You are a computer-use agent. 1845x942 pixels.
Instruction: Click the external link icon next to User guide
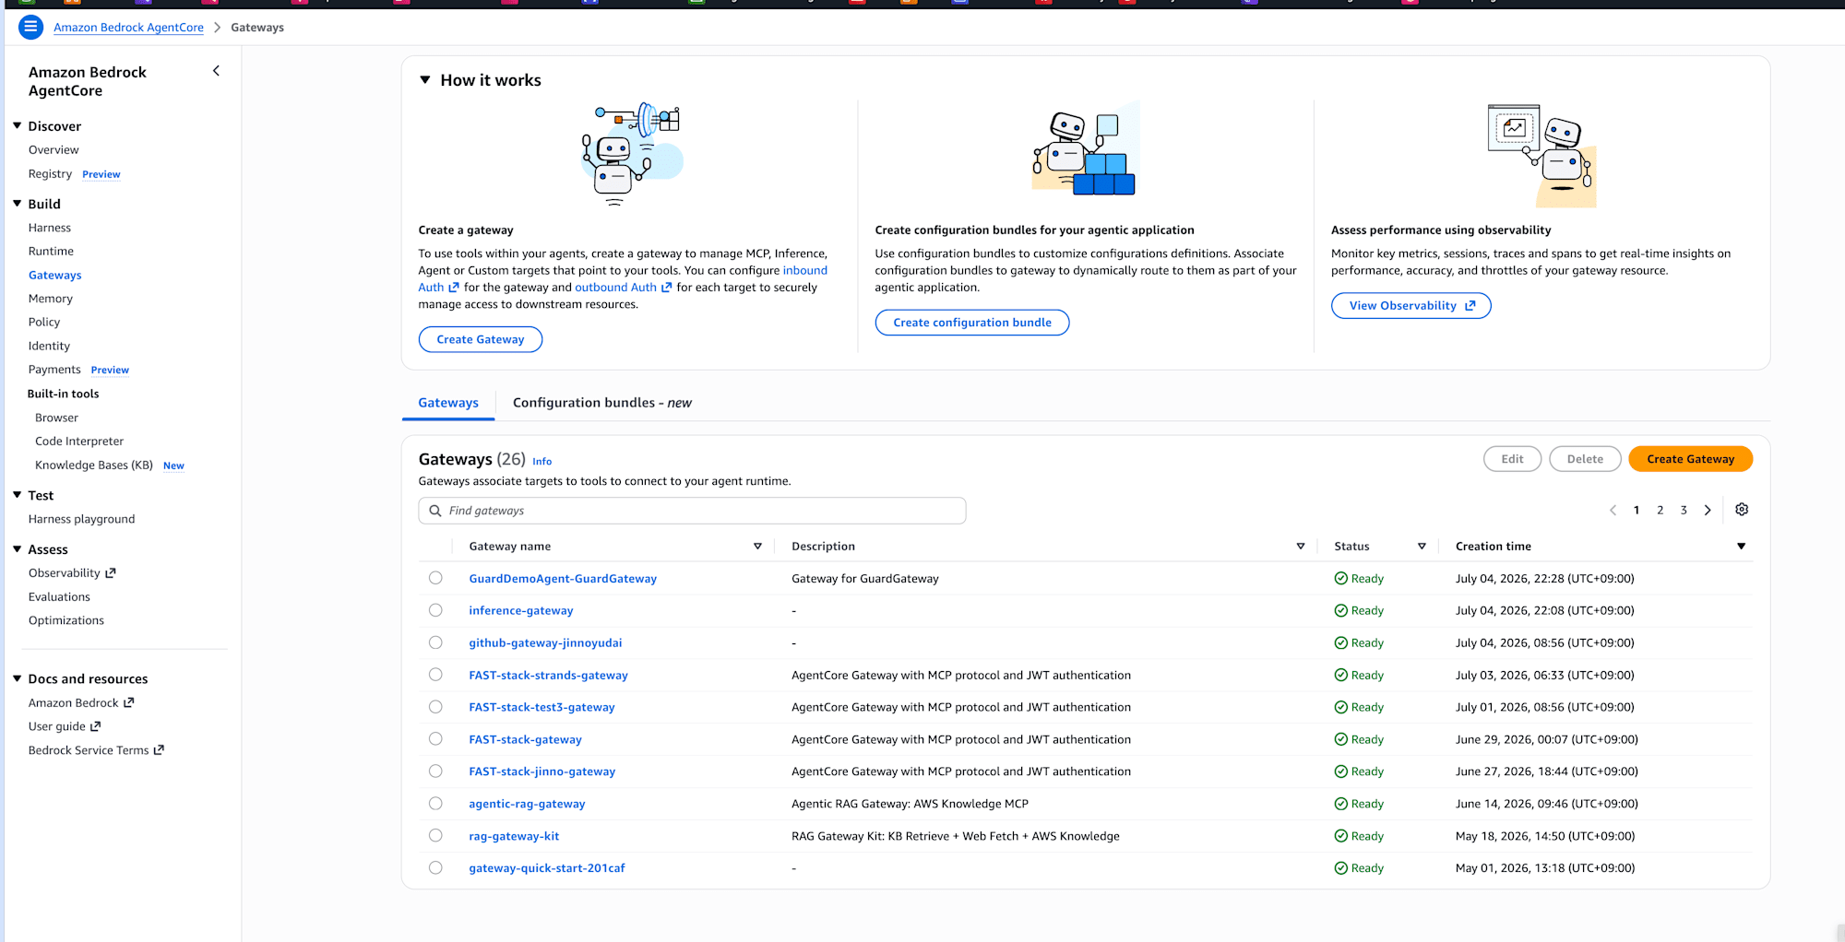point(95,726)
